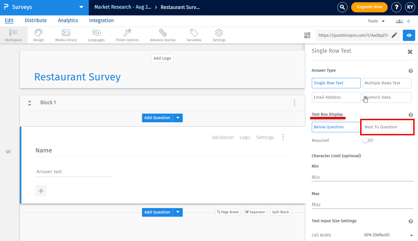Open the Media Library
This screenshot has height=241, width=418.
pyautogui.click(x=66, y=35)
